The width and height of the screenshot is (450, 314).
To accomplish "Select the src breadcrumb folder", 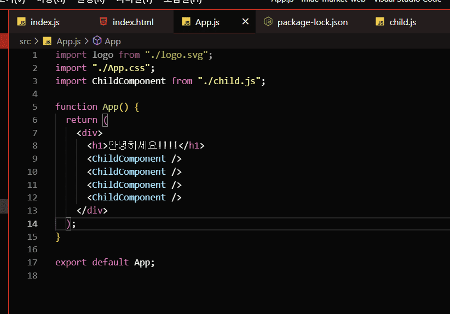I will (25, 42).
